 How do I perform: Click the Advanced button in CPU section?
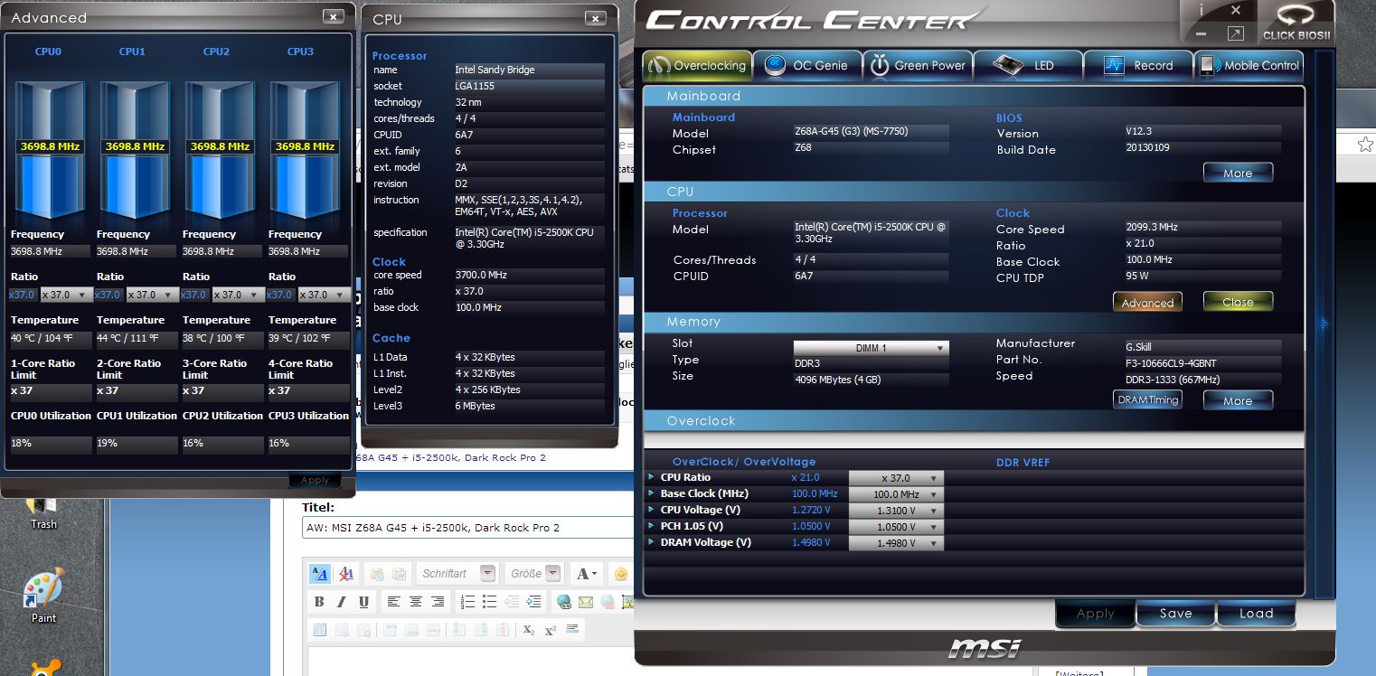coord(1147,302)
